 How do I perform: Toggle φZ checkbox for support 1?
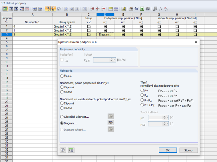tap(195, 26)
